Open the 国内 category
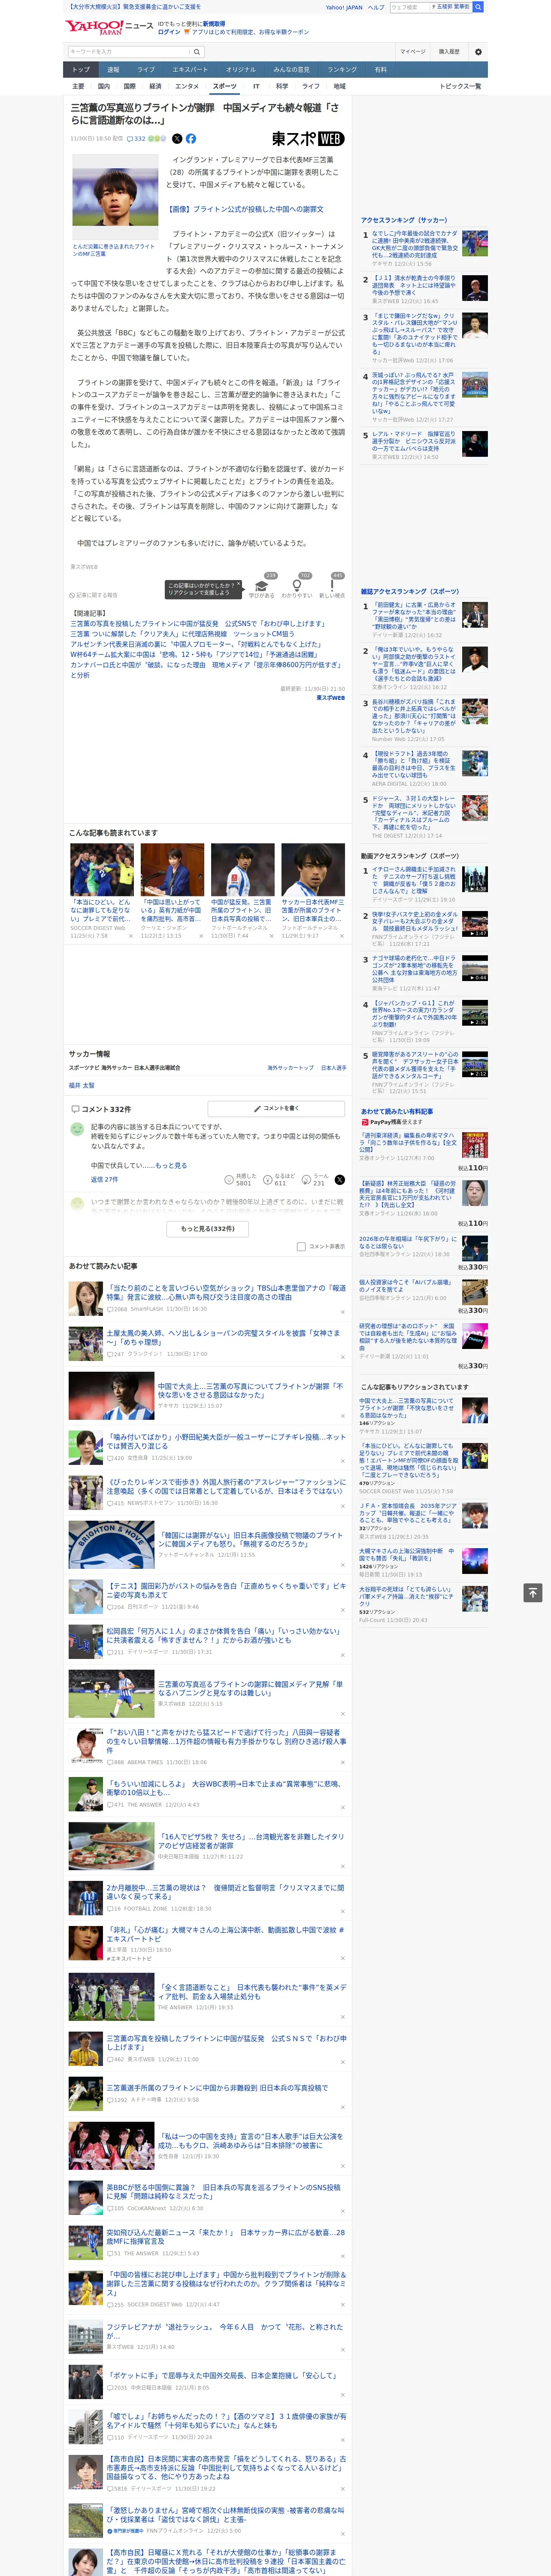This screenshot has width=551, height=2576. (x=104, y=87)
